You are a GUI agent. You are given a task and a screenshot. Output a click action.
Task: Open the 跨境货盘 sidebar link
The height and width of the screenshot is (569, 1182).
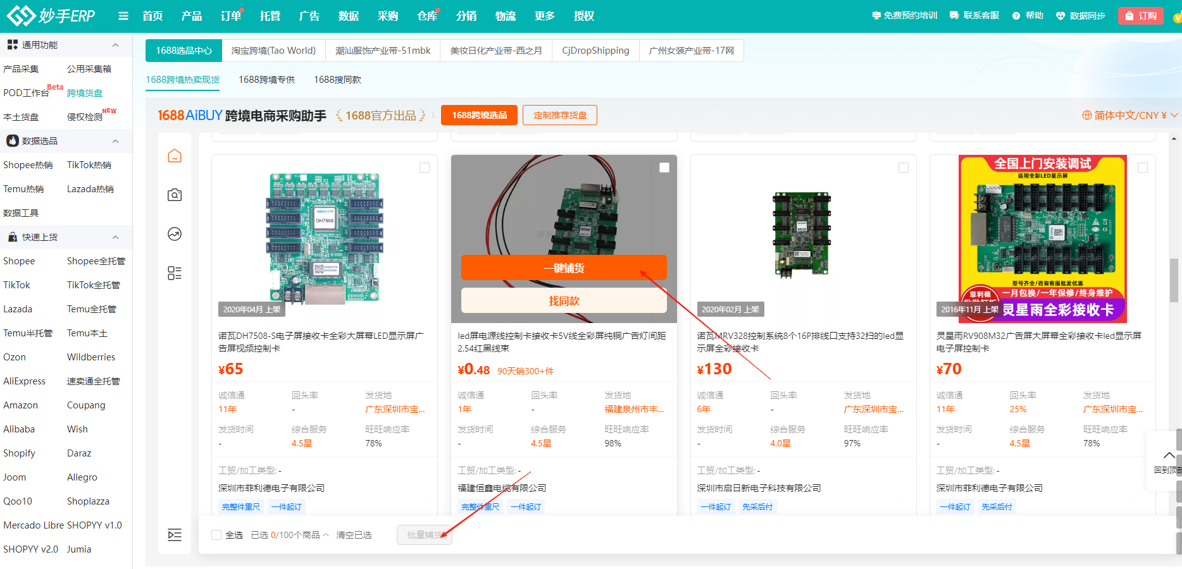tap(85, 93)
